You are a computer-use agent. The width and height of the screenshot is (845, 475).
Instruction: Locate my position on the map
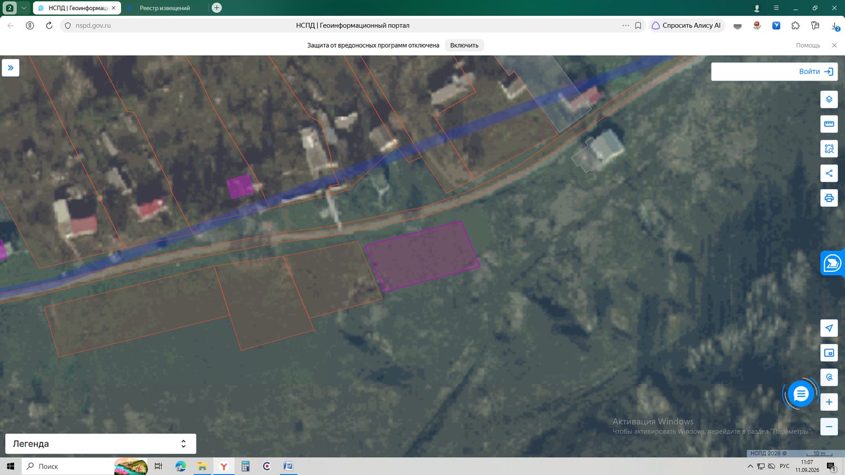[x=829, y=328]
